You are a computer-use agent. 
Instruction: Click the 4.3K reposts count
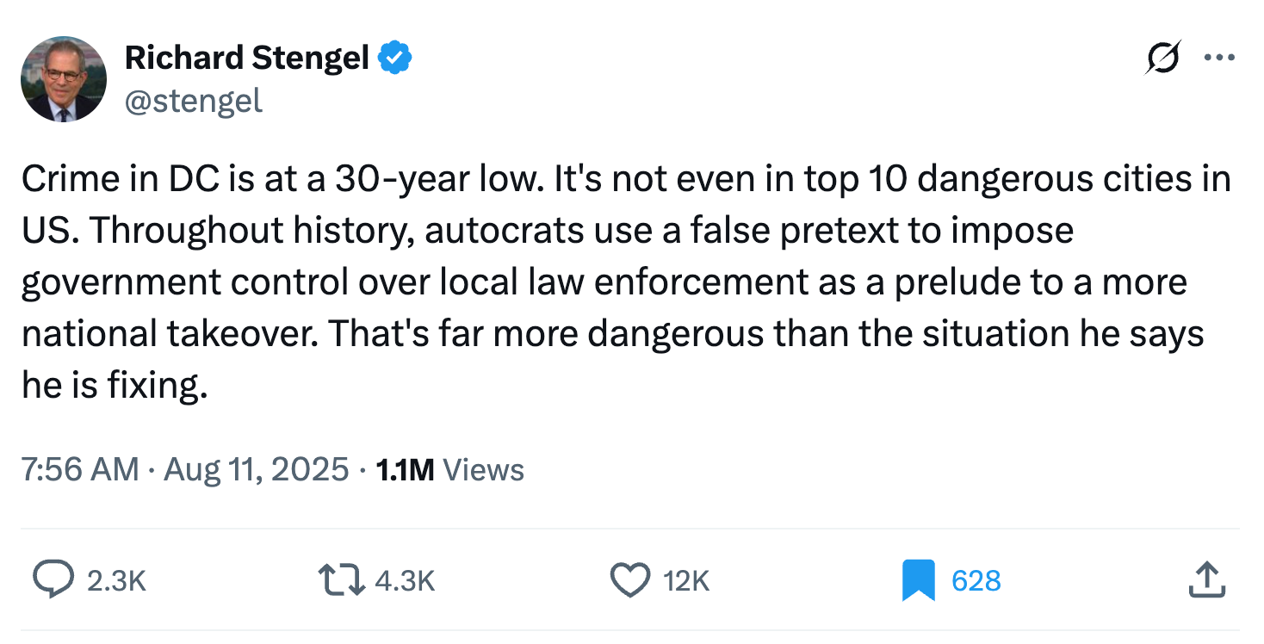406,581
